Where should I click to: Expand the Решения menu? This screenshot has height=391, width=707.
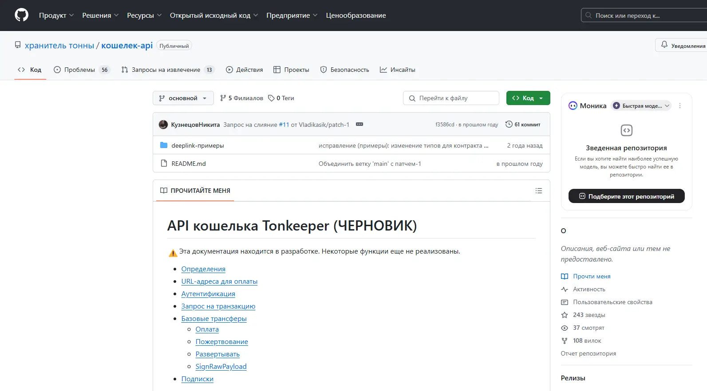click(100, 15)
